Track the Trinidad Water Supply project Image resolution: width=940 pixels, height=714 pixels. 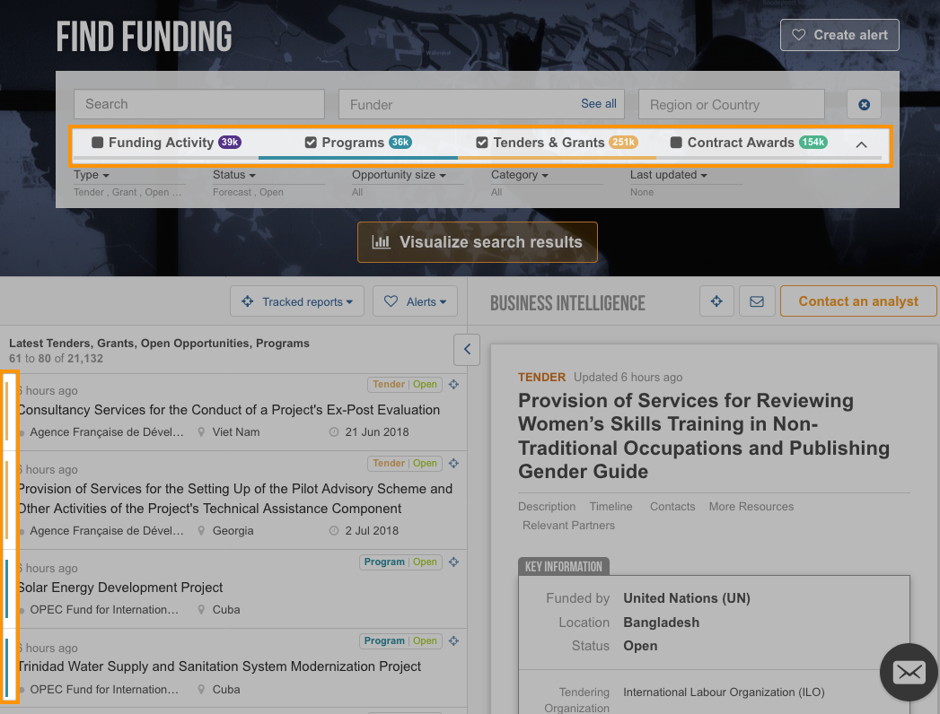coord(453,641)
